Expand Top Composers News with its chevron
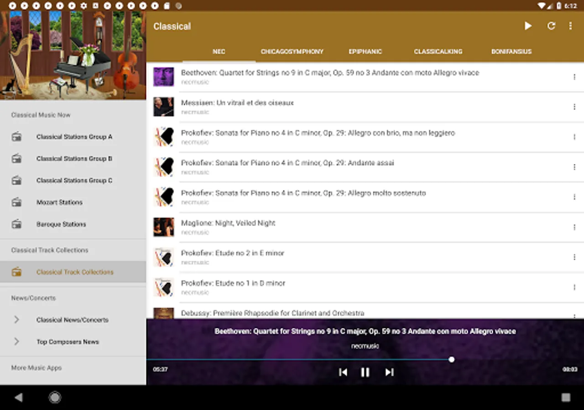The height and width of the screenshot is (410, 584). click(x=16, y=342)
